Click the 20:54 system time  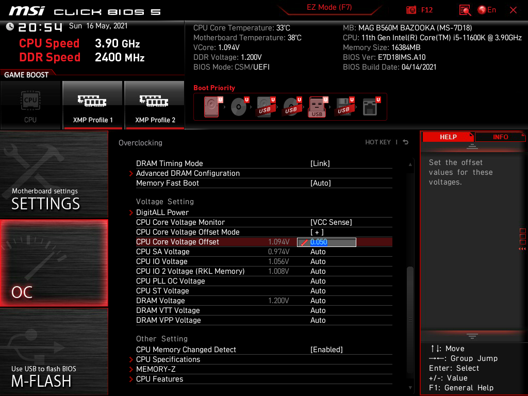tap(40, 27)
